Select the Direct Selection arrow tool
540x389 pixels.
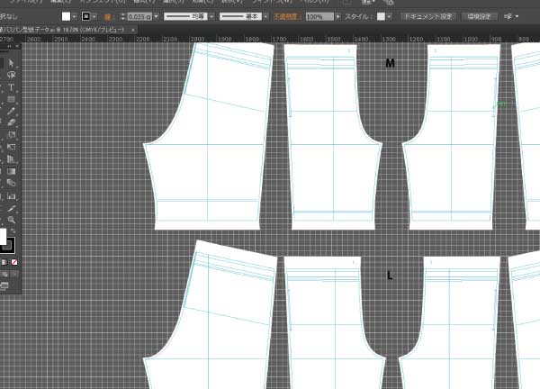tap(11, 63)
